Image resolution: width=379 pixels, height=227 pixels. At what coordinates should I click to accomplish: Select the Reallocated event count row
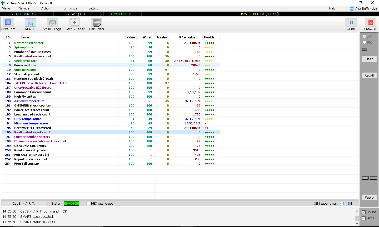tap(111, 132)
